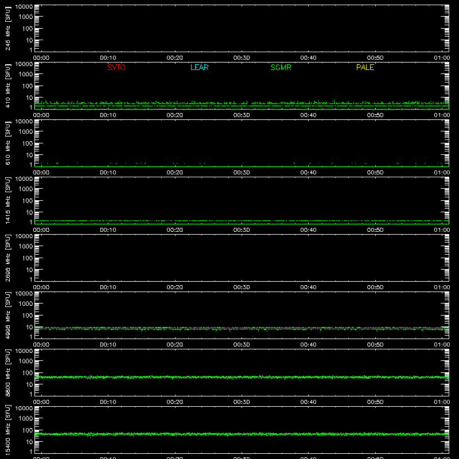459x459 pixels.
Task: Select the 4995 MHz [SFU] axis title
Action: [x=8, y=316]
